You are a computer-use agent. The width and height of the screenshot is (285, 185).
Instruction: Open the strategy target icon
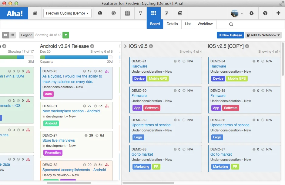[114, 13]
